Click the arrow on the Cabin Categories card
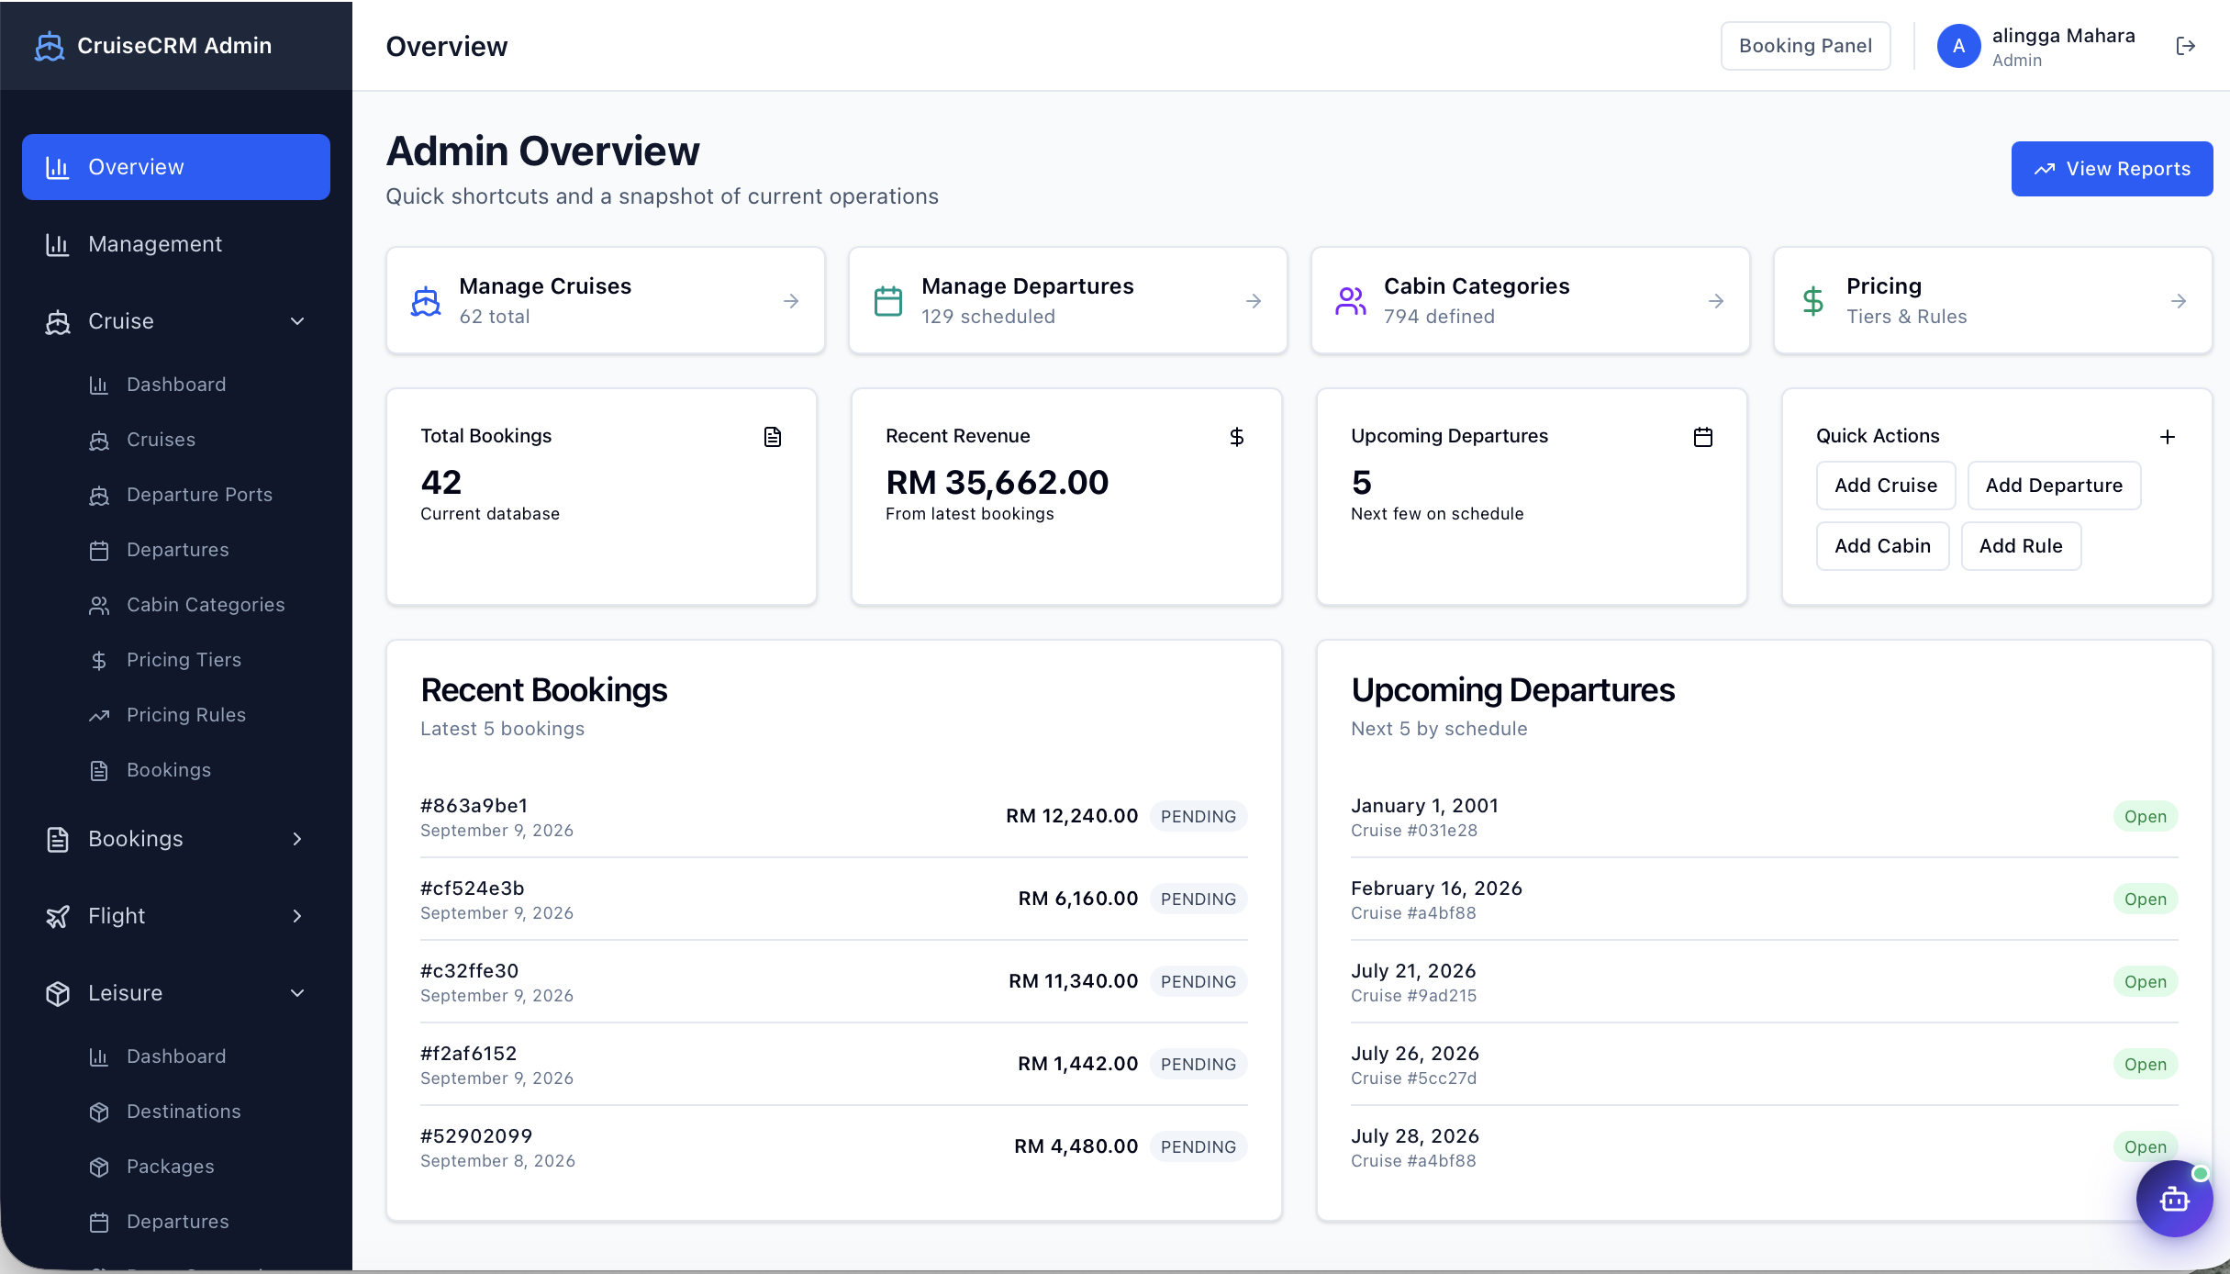This screenshot has height=1274, width=2230. (1716, 301)
